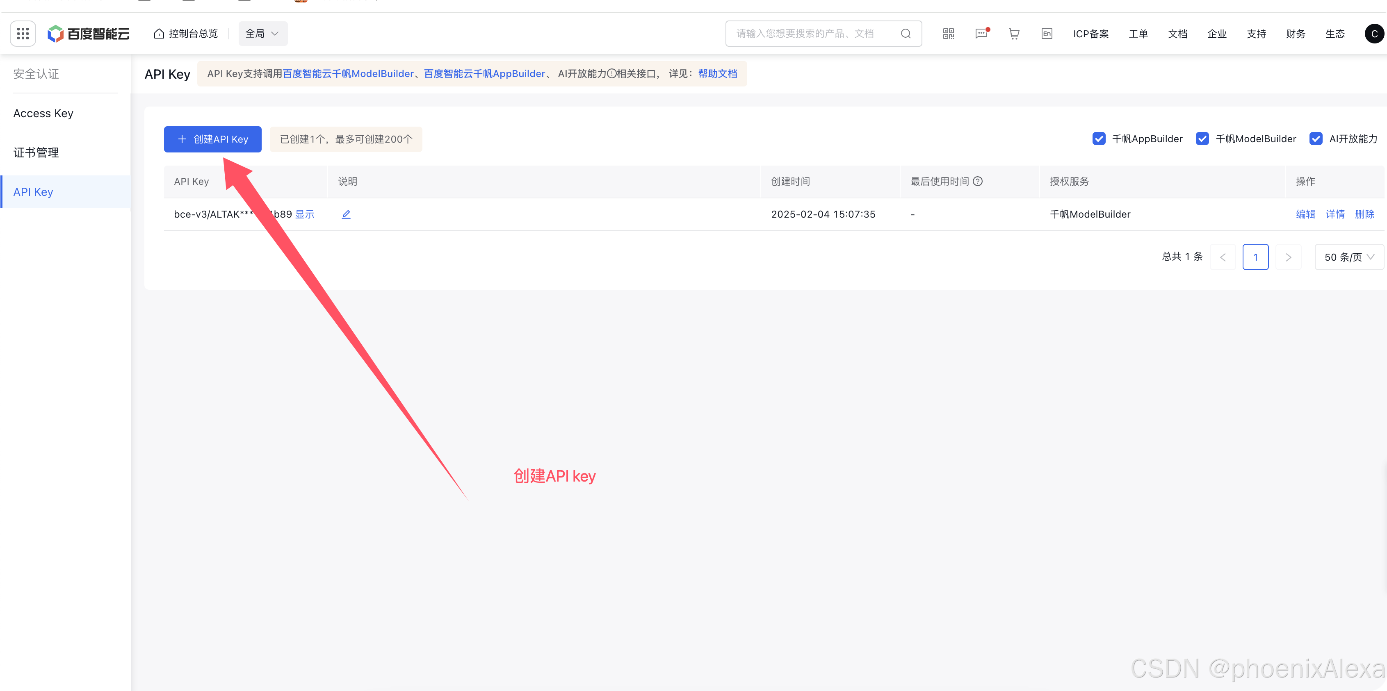The height and width of the screenshot is (691, 1387).
Task: Toggle 千帆AppBuilder checkbox
Action: point(1098,139)
